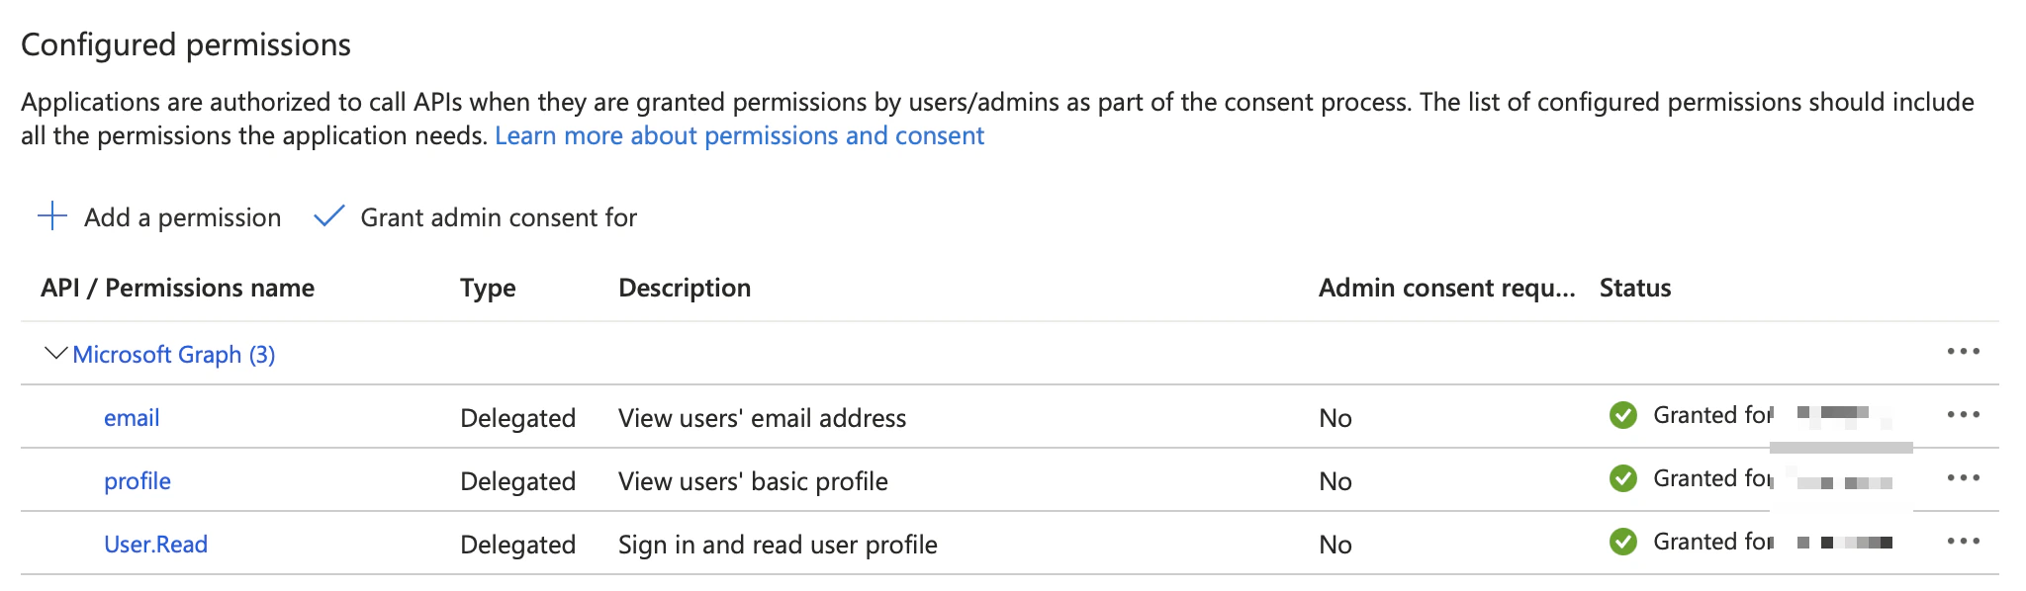Open the ellipsis menu for Microsoft Graph row
2026x591 pixels.
coord(1965,352)
